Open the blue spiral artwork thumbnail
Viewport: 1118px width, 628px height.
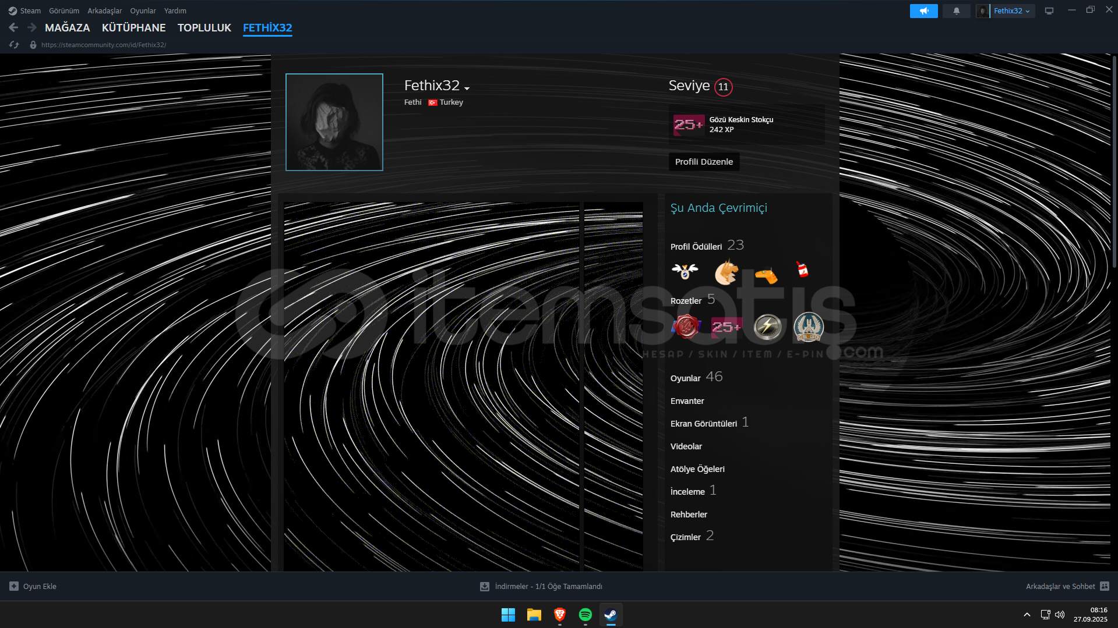coord(613,386)
